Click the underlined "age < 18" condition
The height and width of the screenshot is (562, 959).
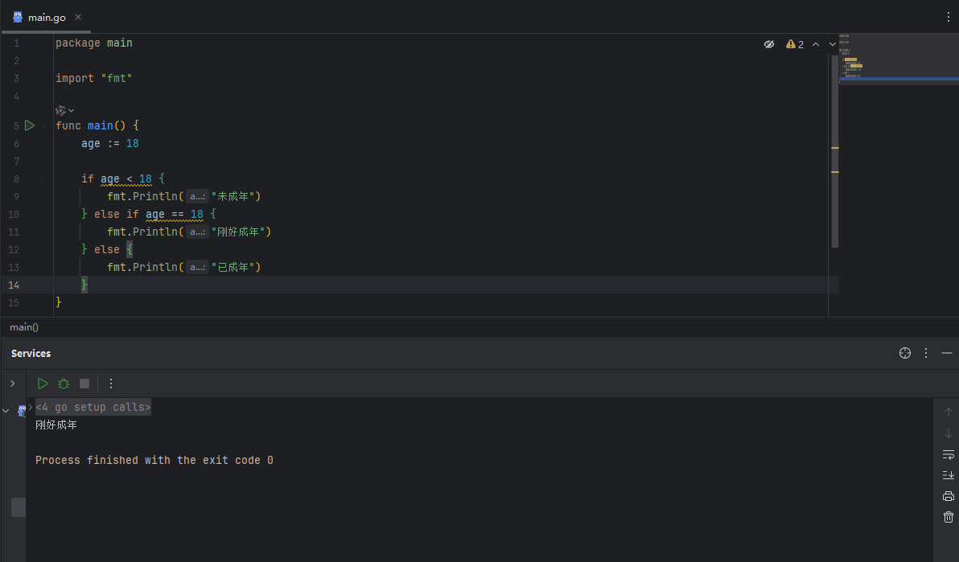(126, 178)
